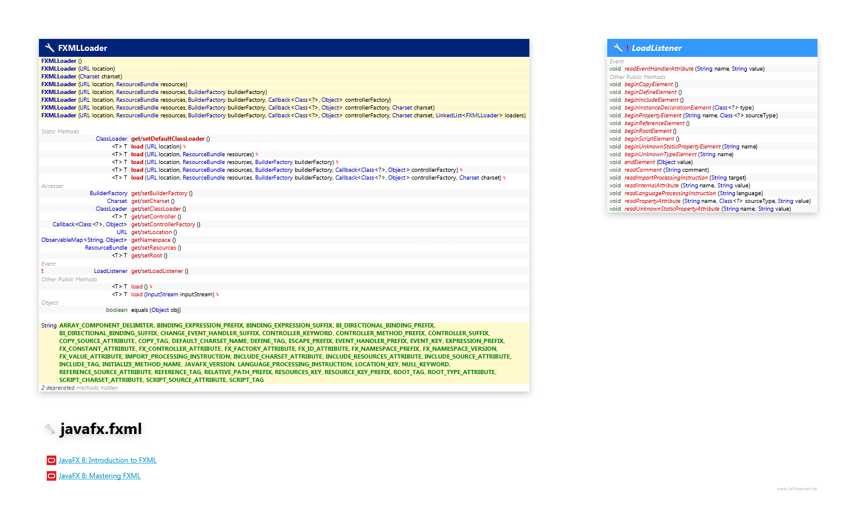
Task: Select the LoadListener interface title
Action: (x=656, y=48)
